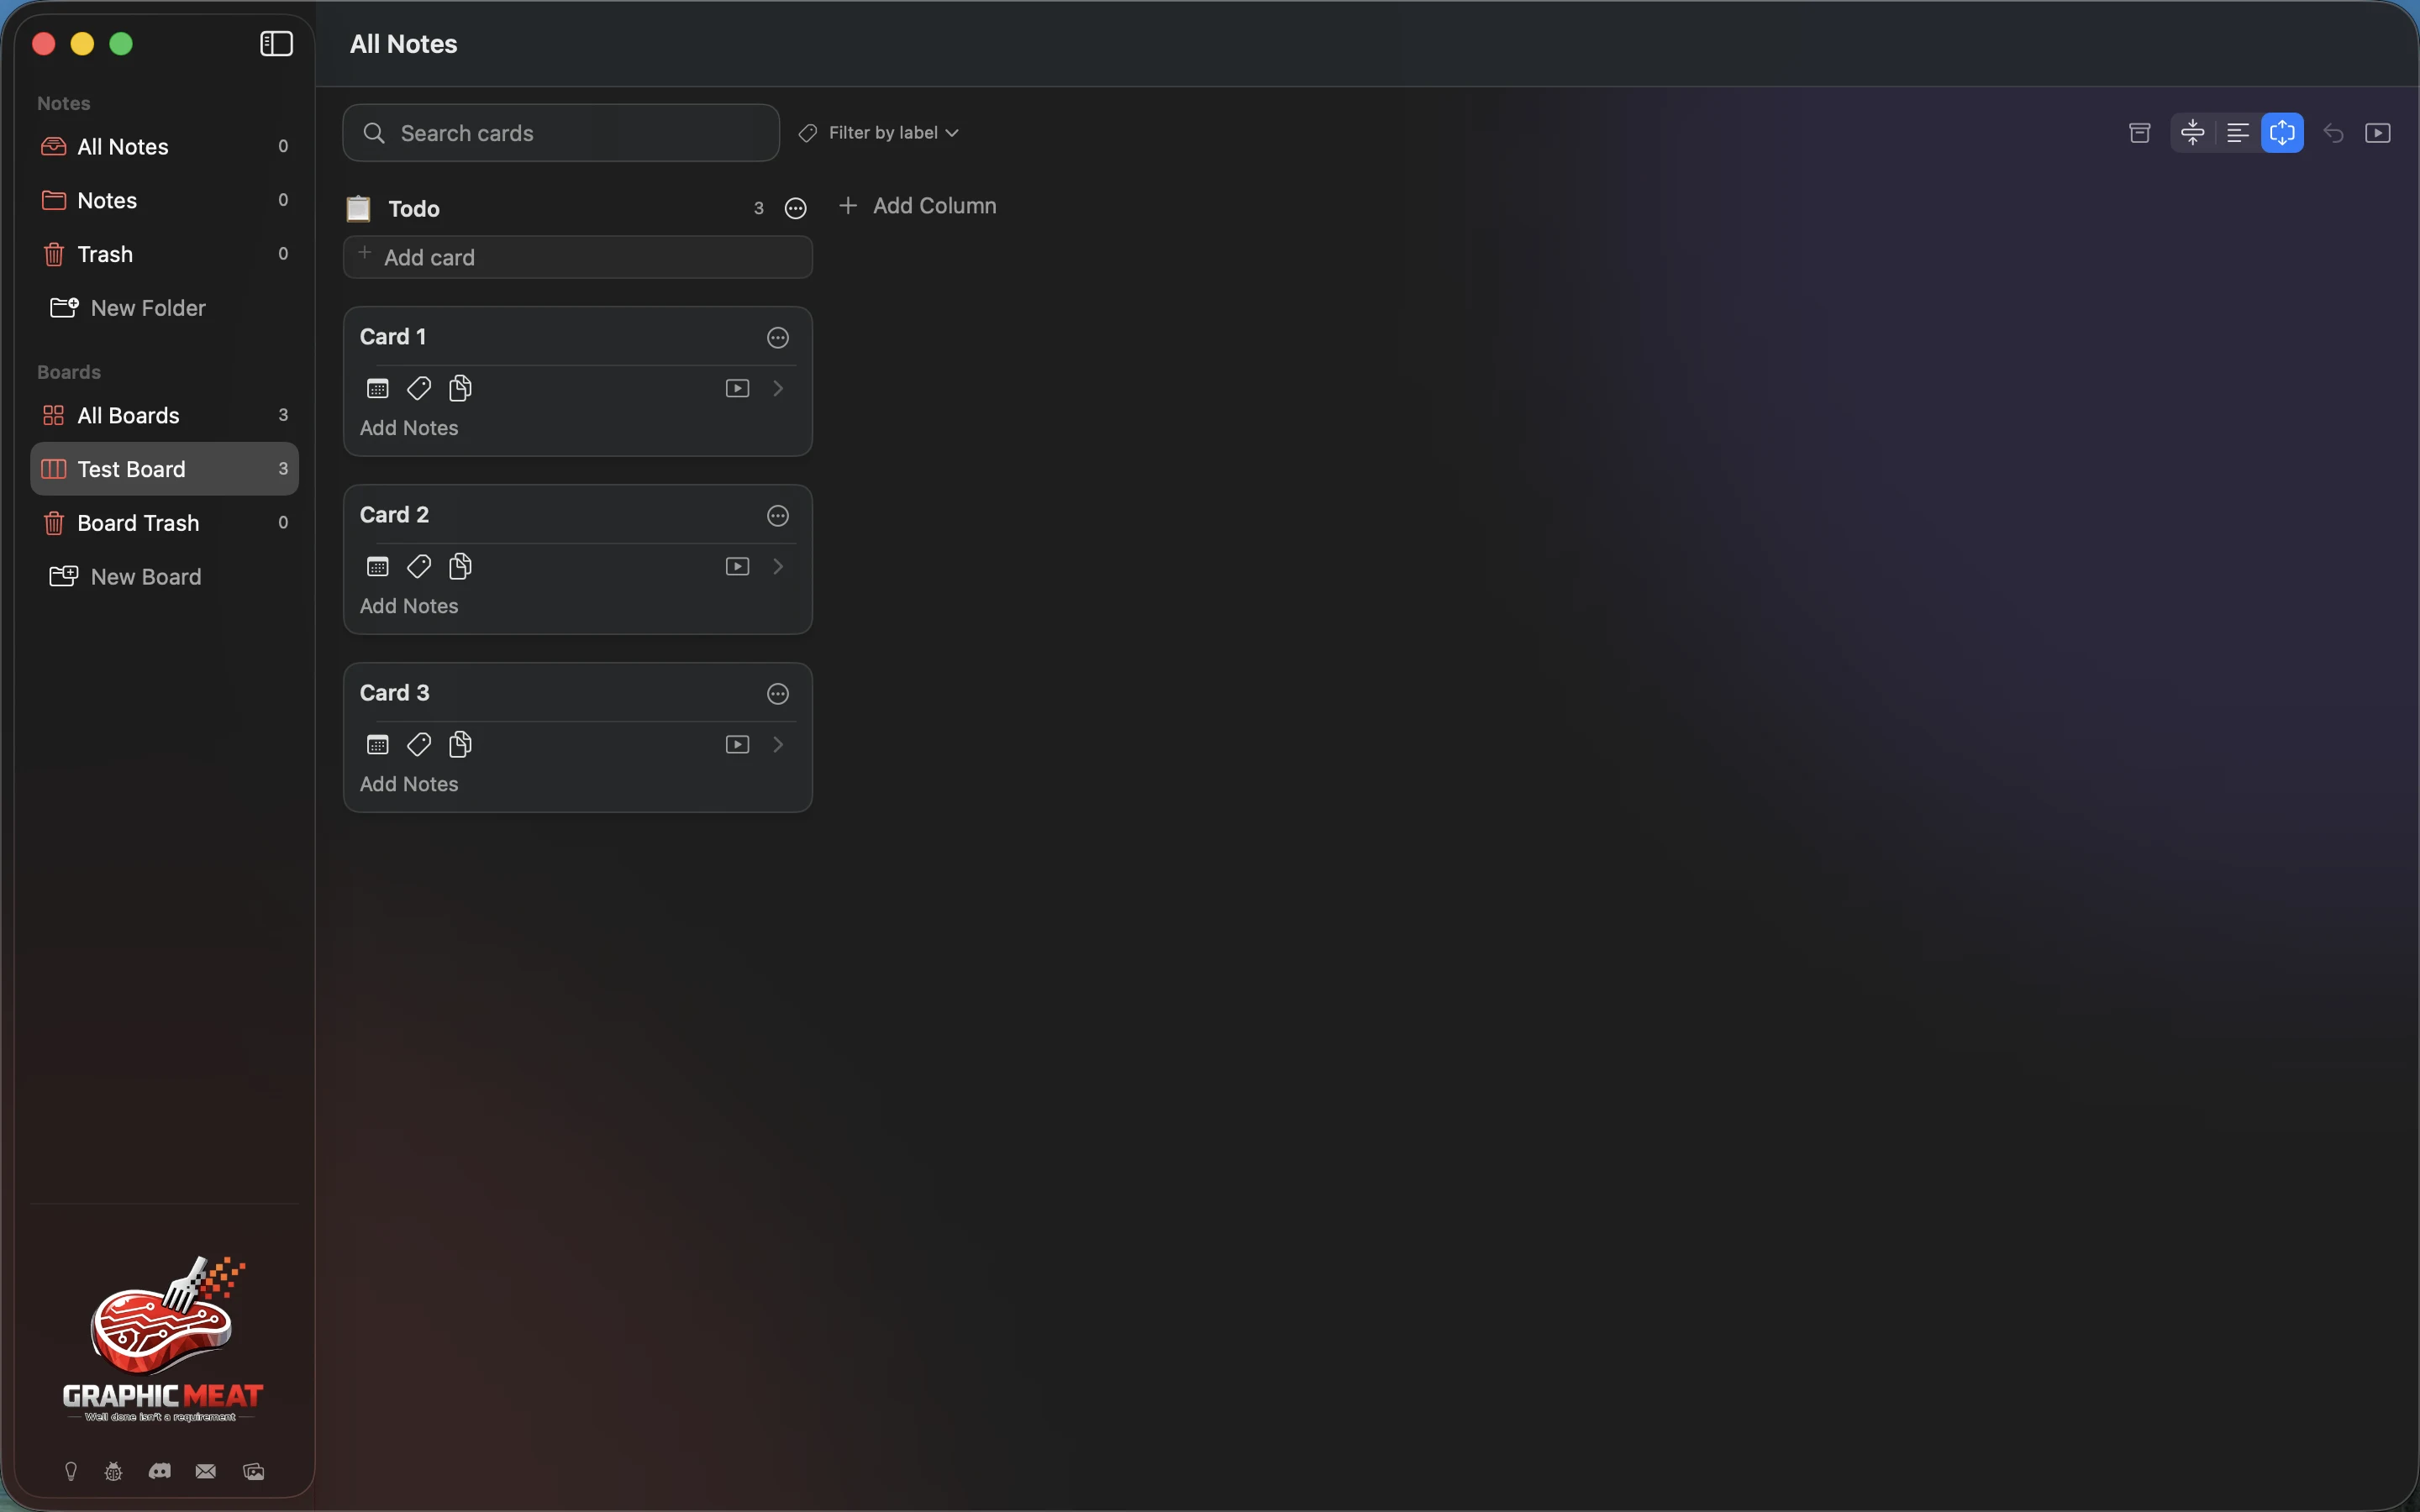Click the play rectangle icon on Card 3
Image resolution: width=2420 pixels, height=1512 pixels.
(737, 745)
